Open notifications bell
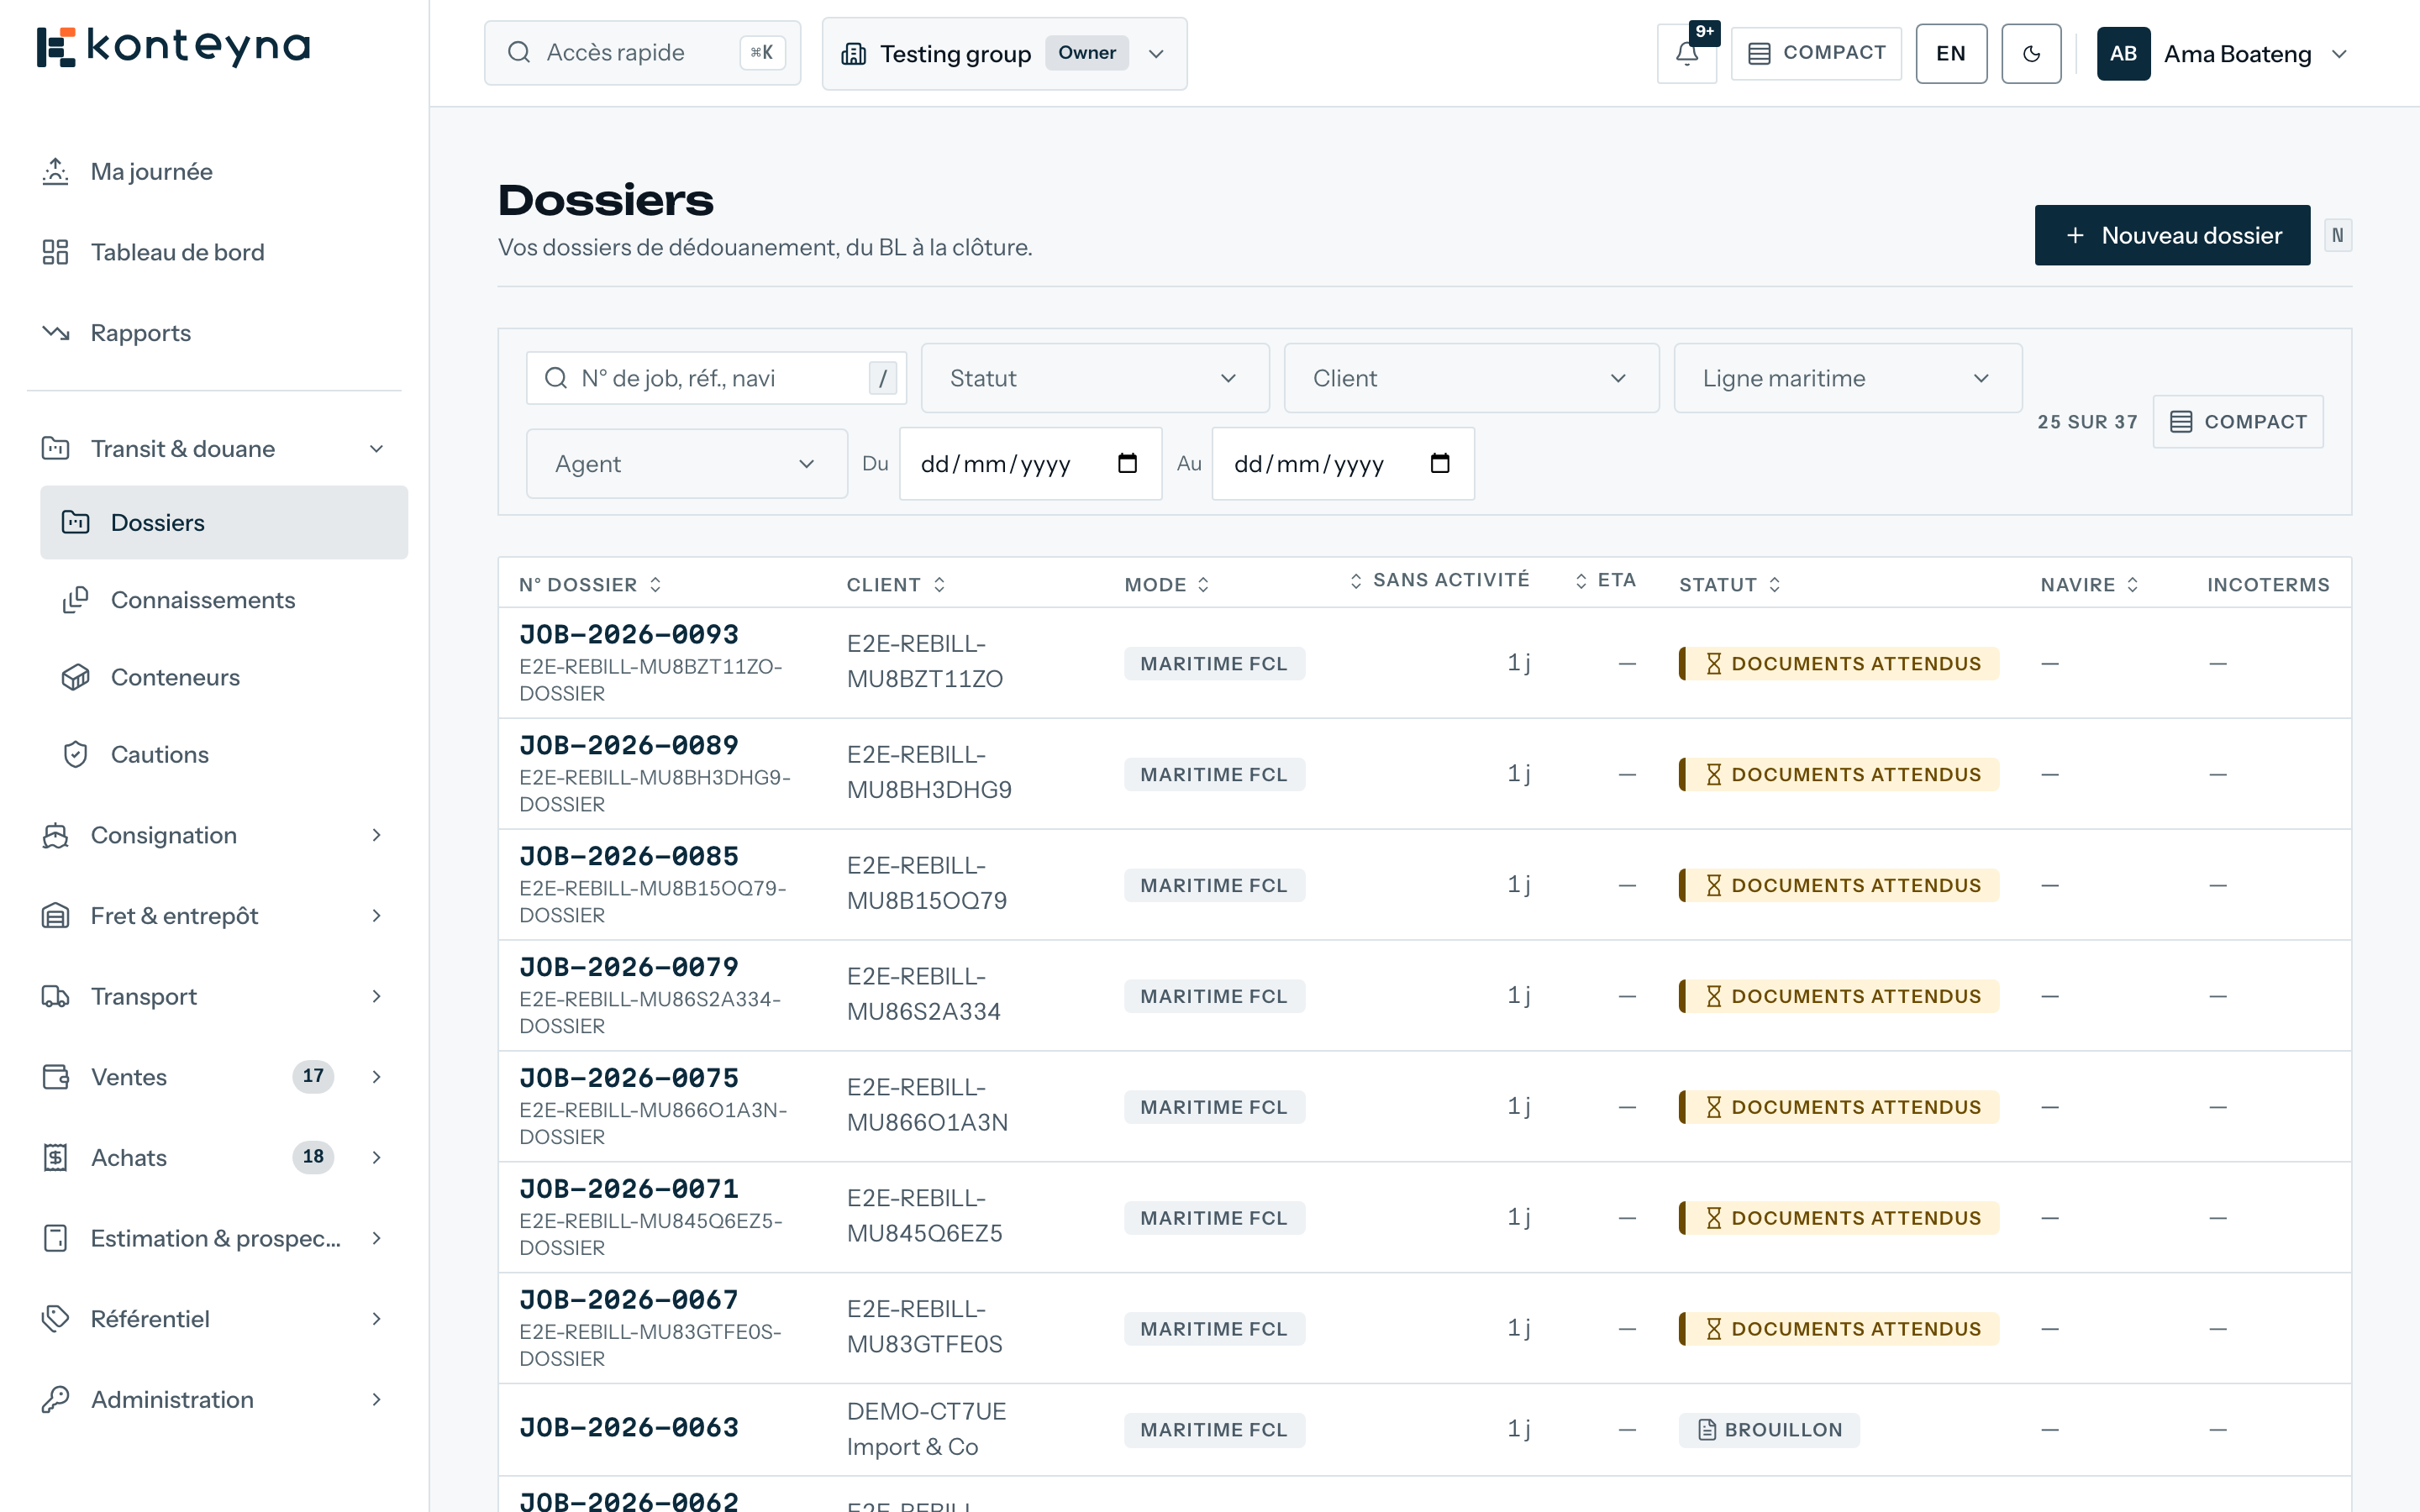This screenshot has height=1512, width=2420. pos(1686,54)
